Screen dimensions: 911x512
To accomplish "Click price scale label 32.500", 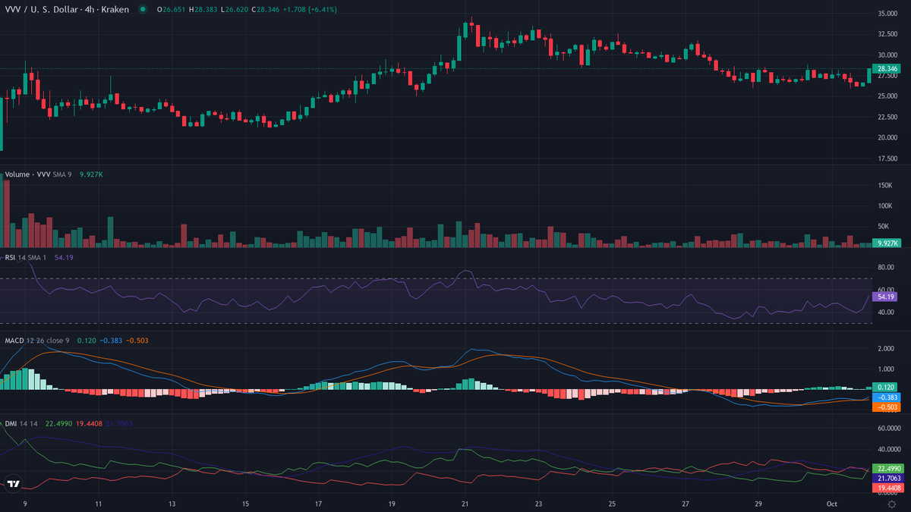I will pos(889,34).
